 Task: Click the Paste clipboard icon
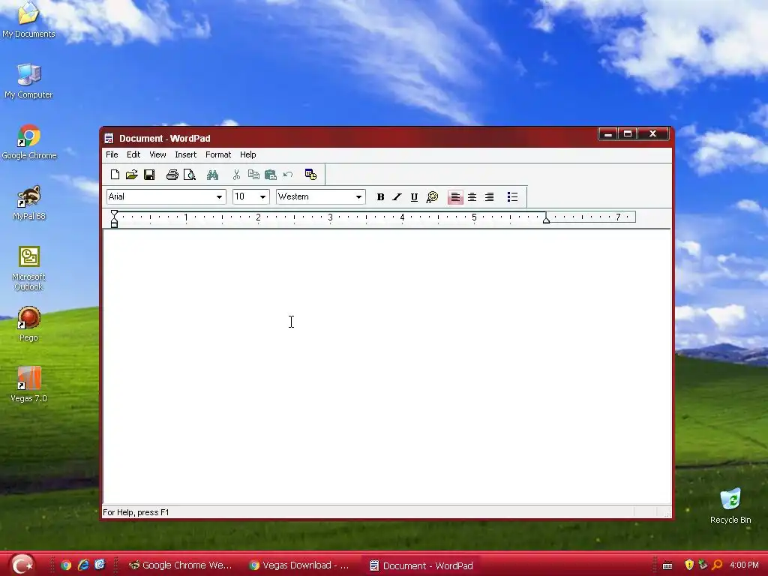pyautogui.click(x=270, y=175)
